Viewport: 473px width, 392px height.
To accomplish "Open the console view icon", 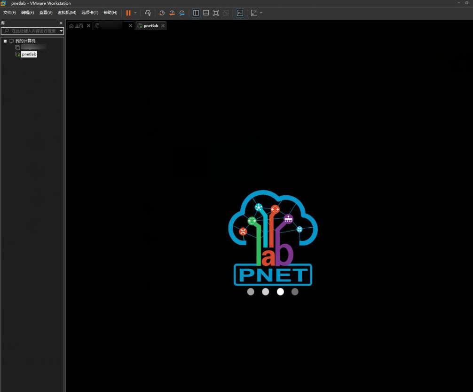I will [240, 13].
